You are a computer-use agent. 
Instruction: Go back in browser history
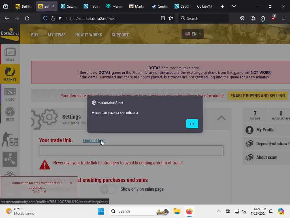tap(7, 18)
